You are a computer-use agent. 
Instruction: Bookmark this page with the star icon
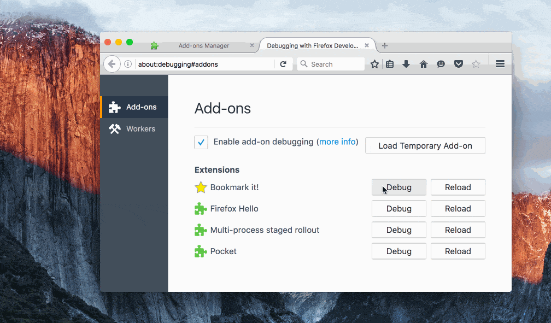point(374,64)
